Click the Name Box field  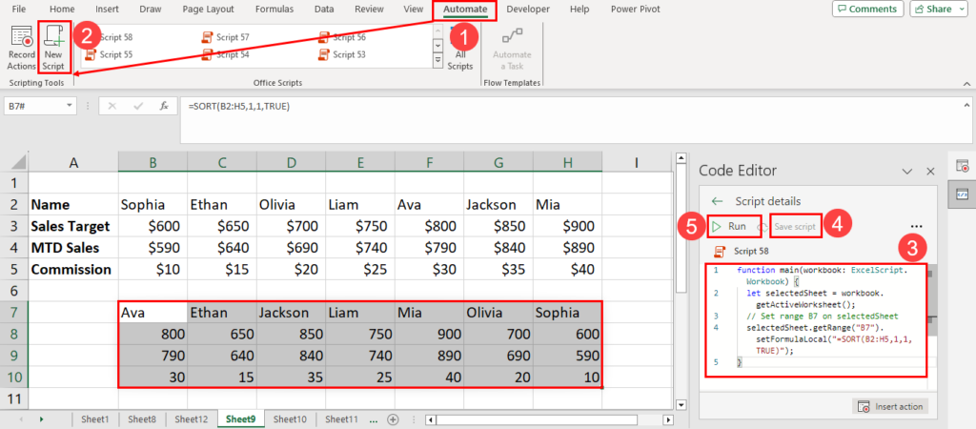[x=35, y=107]
